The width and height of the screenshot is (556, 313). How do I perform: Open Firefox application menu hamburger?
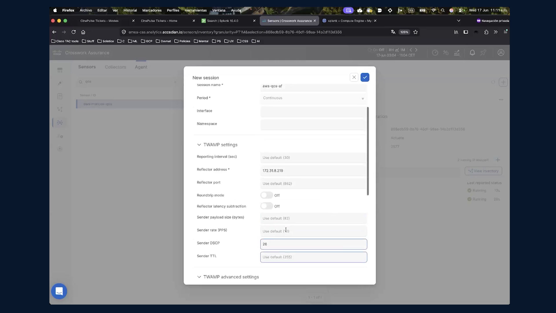(505, 32)
